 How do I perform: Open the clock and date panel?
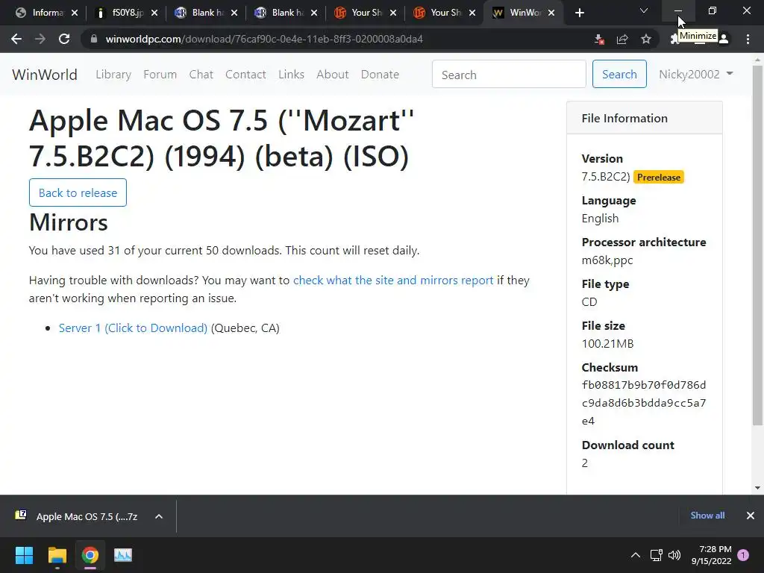click(711, 555)
